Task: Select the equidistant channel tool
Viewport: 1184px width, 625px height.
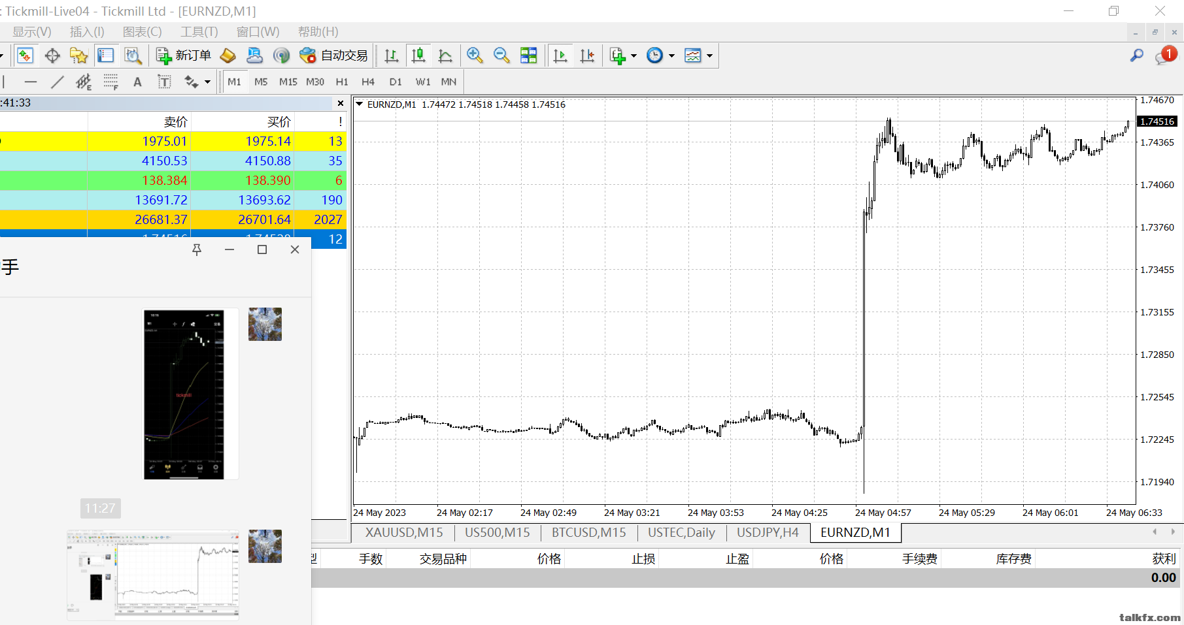Action: (x=84, y=82)
